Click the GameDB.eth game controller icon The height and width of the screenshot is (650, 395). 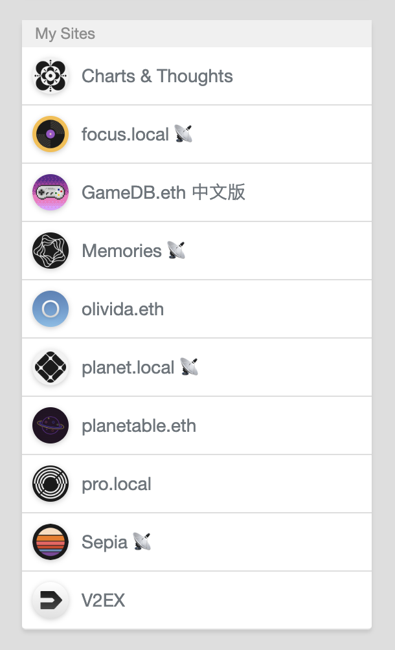51,193
